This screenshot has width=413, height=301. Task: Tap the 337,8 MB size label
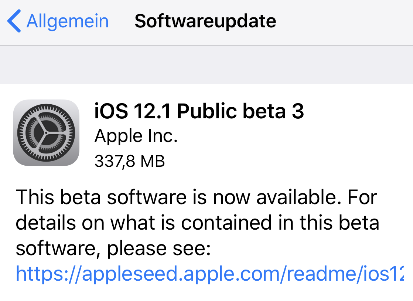[129, 161]
